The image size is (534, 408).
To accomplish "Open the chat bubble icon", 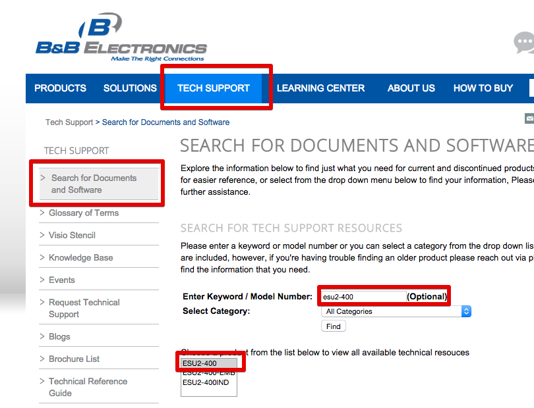I will coord(524,43).
